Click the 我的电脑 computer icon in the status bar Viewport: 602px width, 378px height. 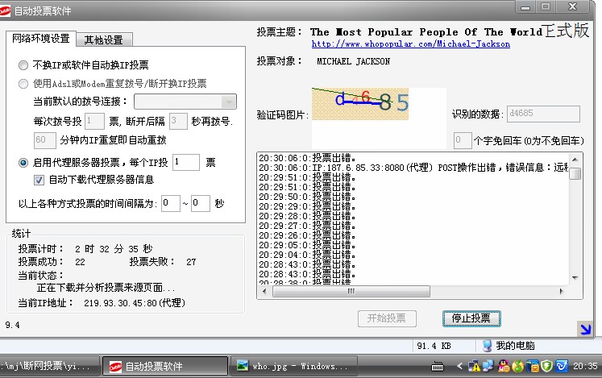[488, 346]
